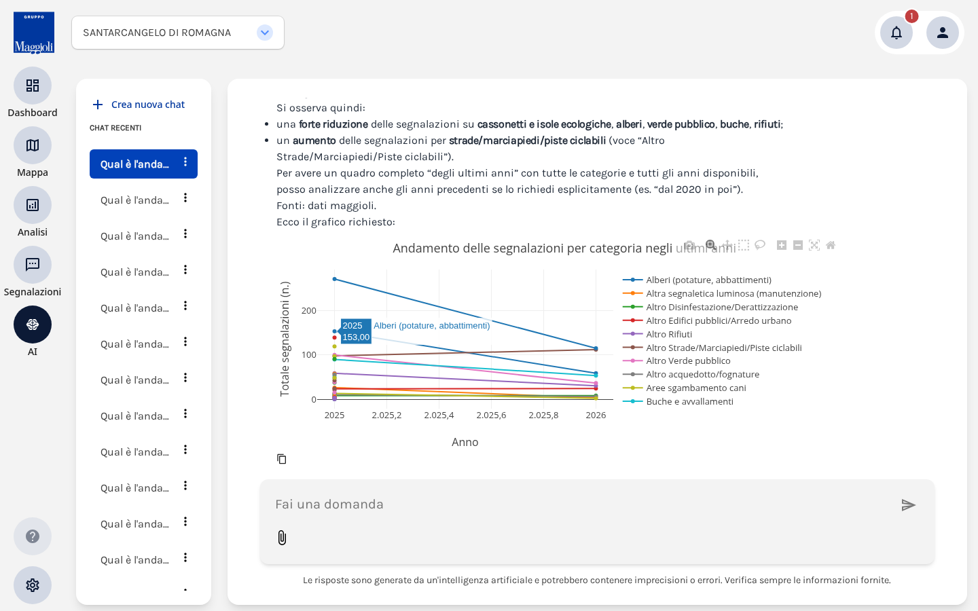The height and width of the screenshot is (611, 978).
Task: Open the third 'Qual è l'anda...' chat
Action: tap(134, 236)
